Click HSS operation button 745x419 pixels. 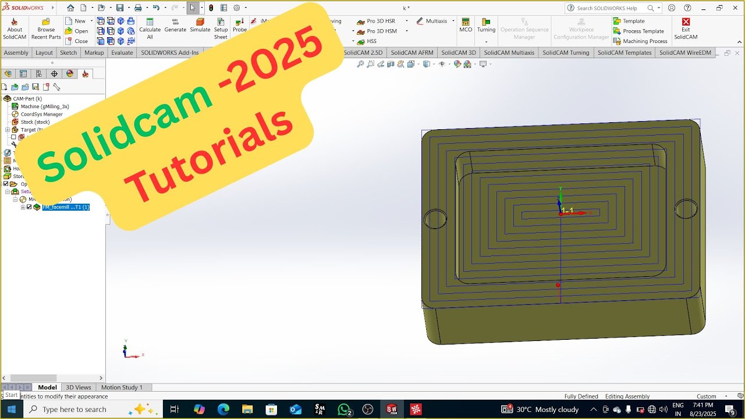(367, 41)
